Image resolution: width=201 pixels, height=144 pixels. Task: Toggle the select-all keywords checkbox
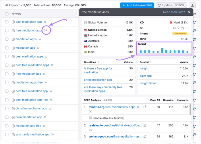point(7,14)
